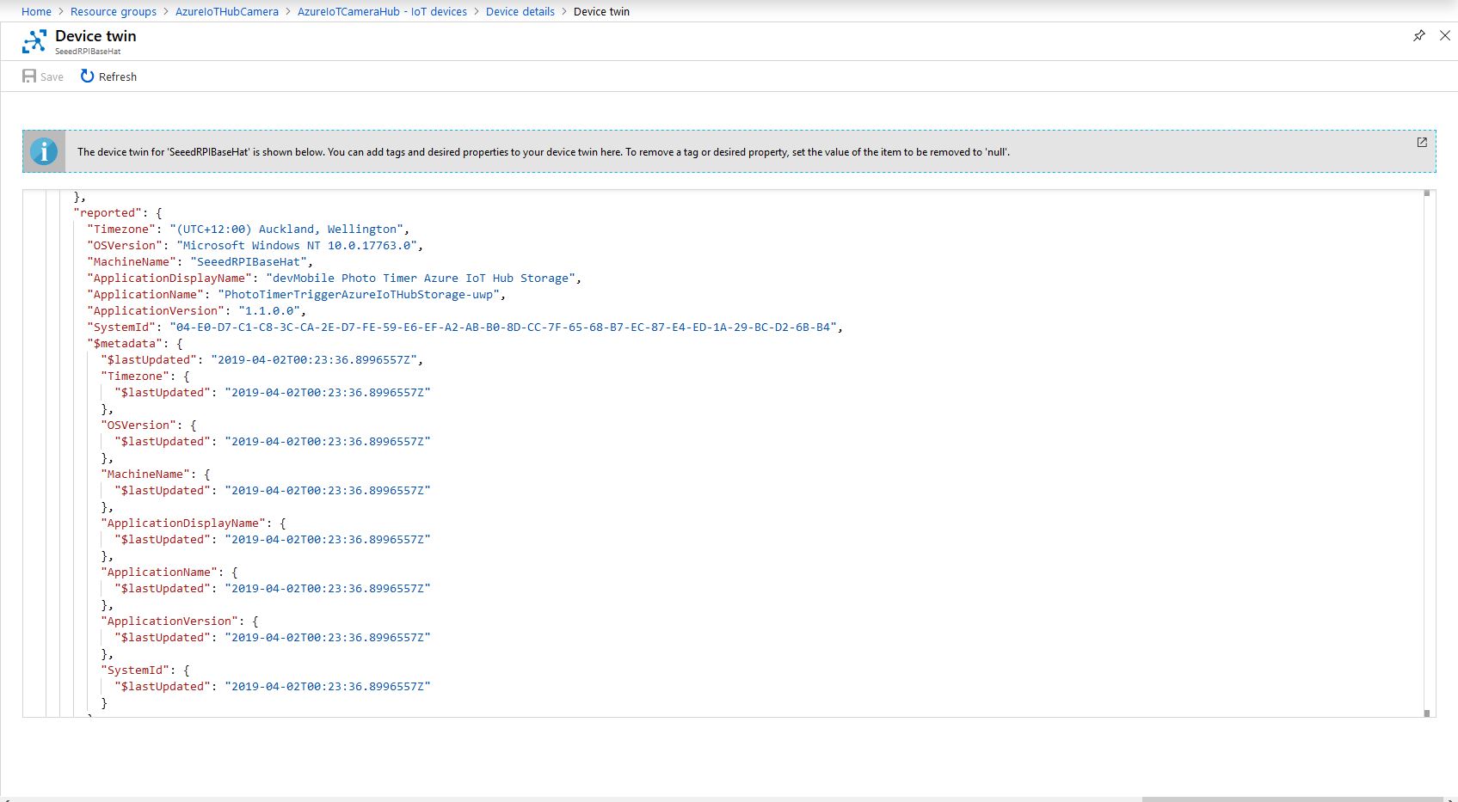The image size is (1458, 802).
Task: Open info banner external link icon
Action: click(x=1422, y=143)
